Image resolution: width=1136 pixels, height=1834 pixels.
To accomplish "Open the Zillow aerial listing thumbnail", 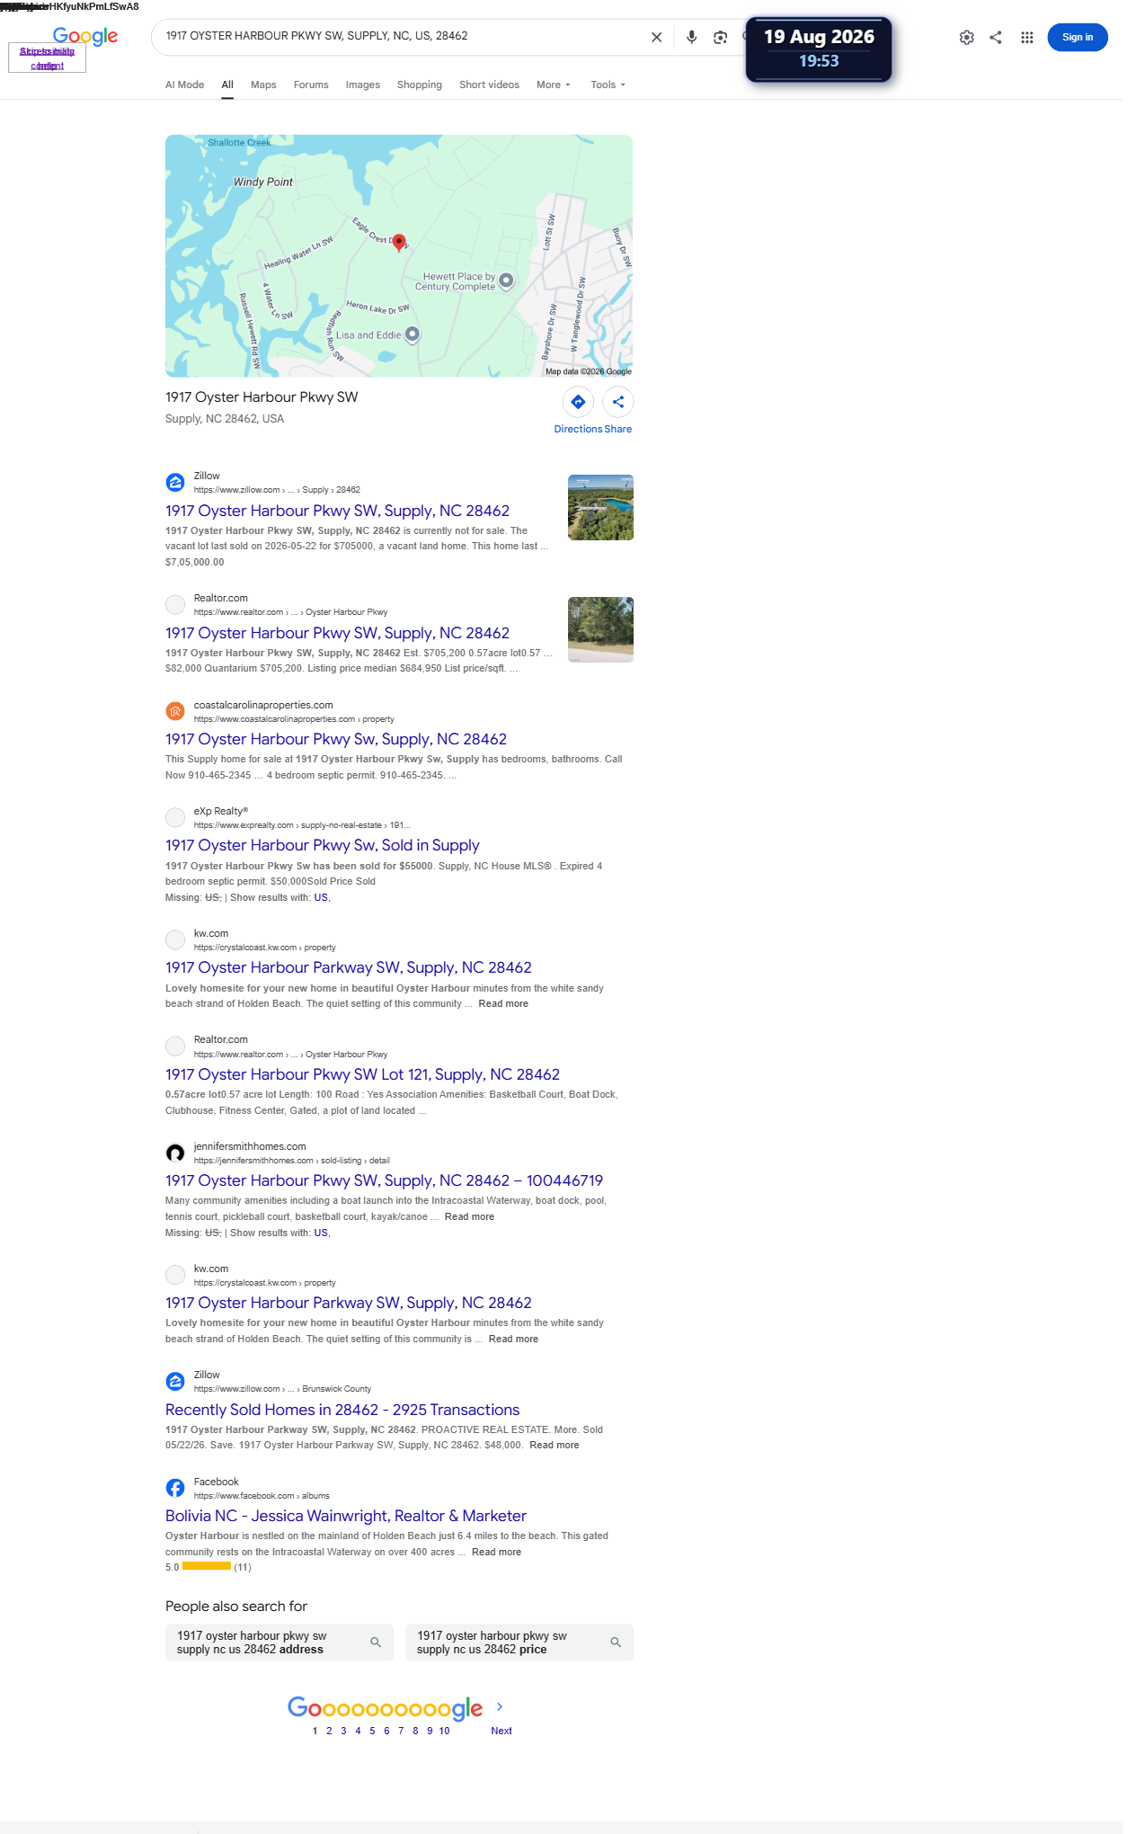I will pyautogui.click(x=600, y=507).
